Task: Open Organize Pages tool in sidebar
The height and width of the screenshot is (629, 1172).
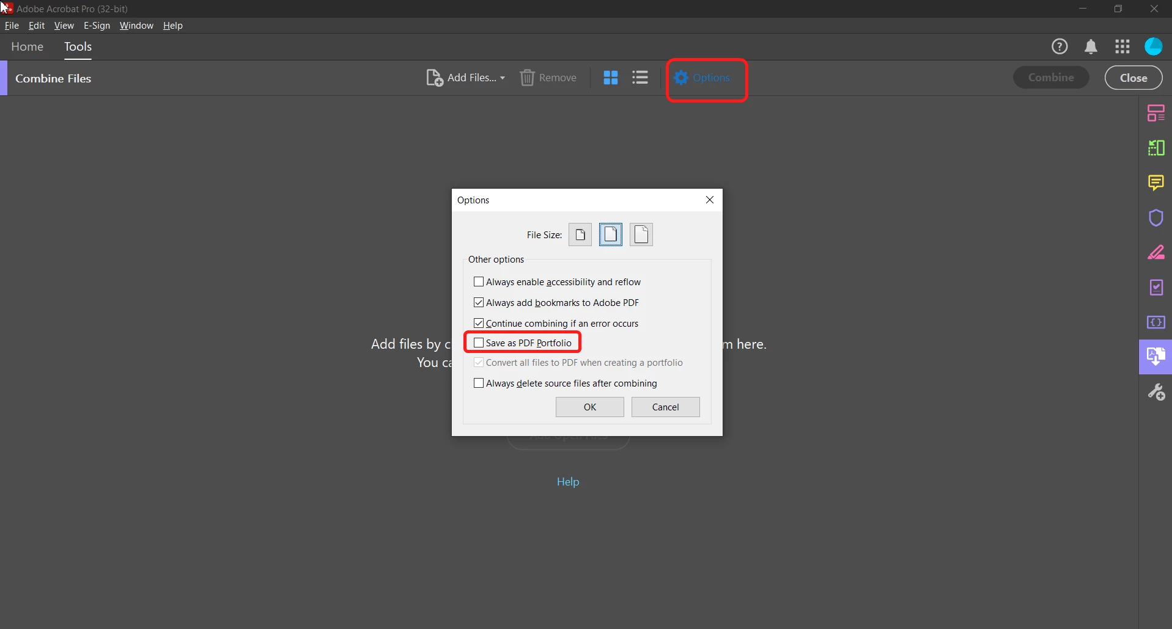Action: coord(1155,113)
